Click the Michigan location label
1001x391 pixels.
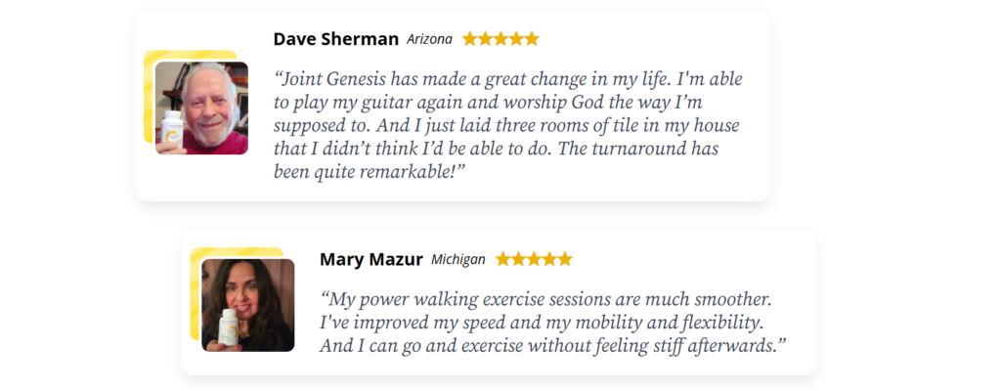pos(457,260)
